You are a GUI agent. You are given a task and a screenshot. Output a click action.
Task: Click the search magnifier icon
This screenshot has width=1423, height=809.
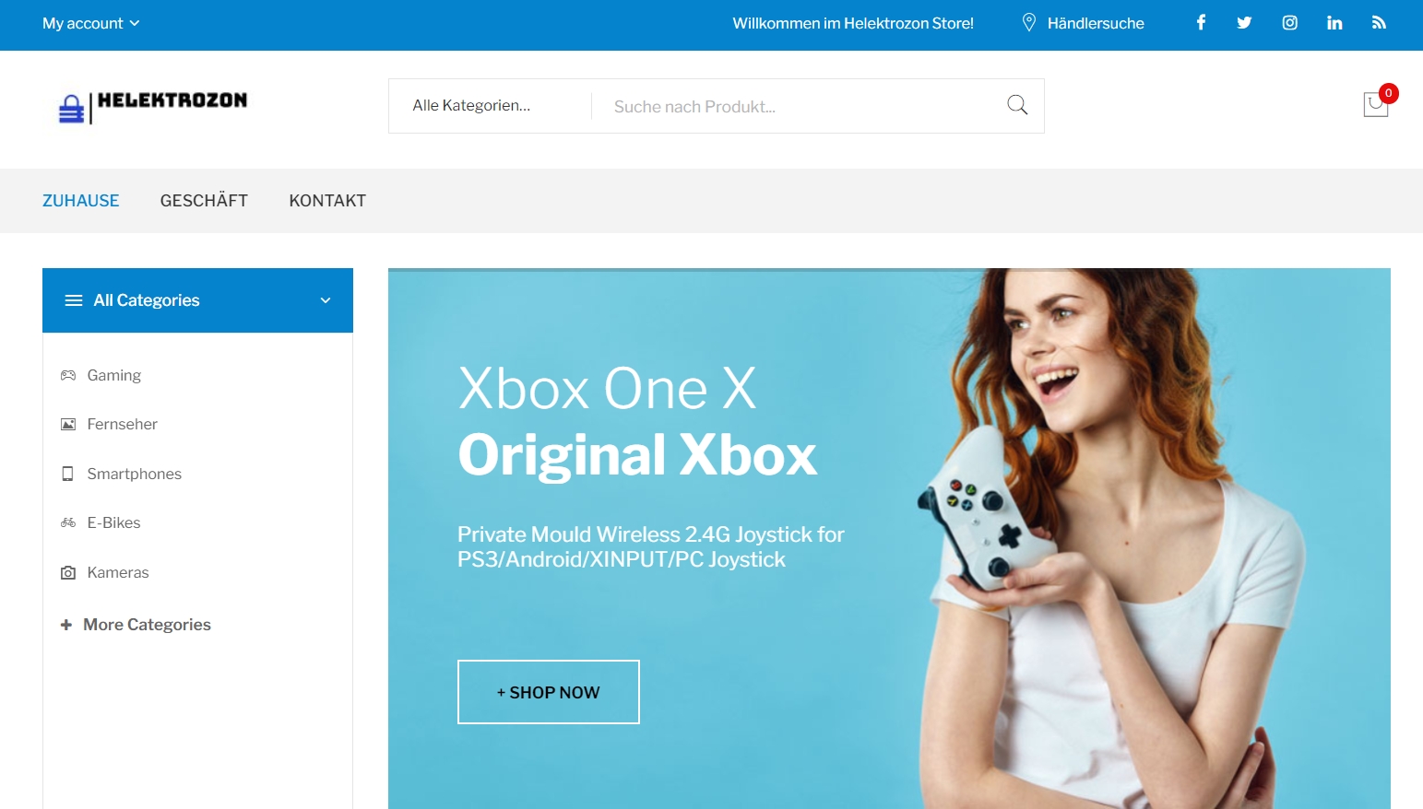[x=1017, y=105]
